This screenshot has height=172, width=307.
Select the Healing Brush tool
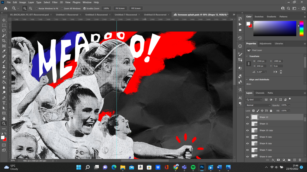tap(4, 56)
